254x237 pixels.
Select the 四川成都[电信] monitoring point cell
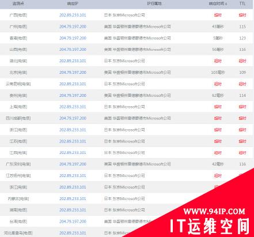(x=18, y=118)
